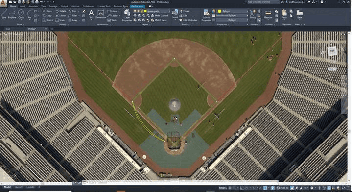Open the lineweight ByLayer dropdown
Image resolution: width=352 pixels, height=192 pixels.
232,16
